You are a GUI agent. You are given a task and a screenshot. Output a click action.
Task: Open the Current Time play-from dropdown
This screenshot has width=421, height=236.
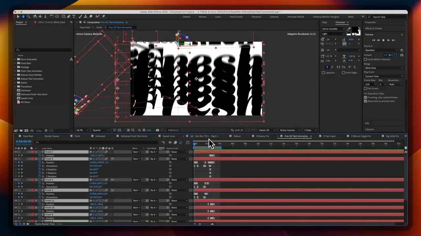(x=384, y=76)
